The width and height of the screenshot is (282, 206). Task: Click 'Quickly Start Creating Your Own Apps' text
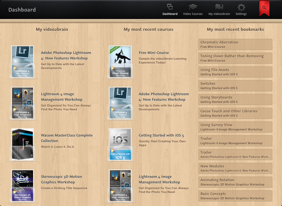[x=162, y=143]
